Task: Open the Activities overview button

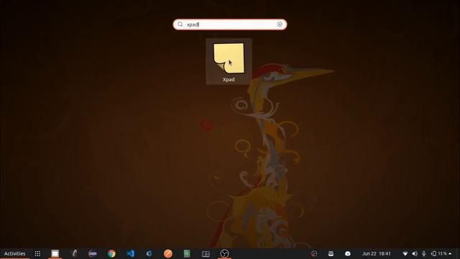Action: pos(14,253)
